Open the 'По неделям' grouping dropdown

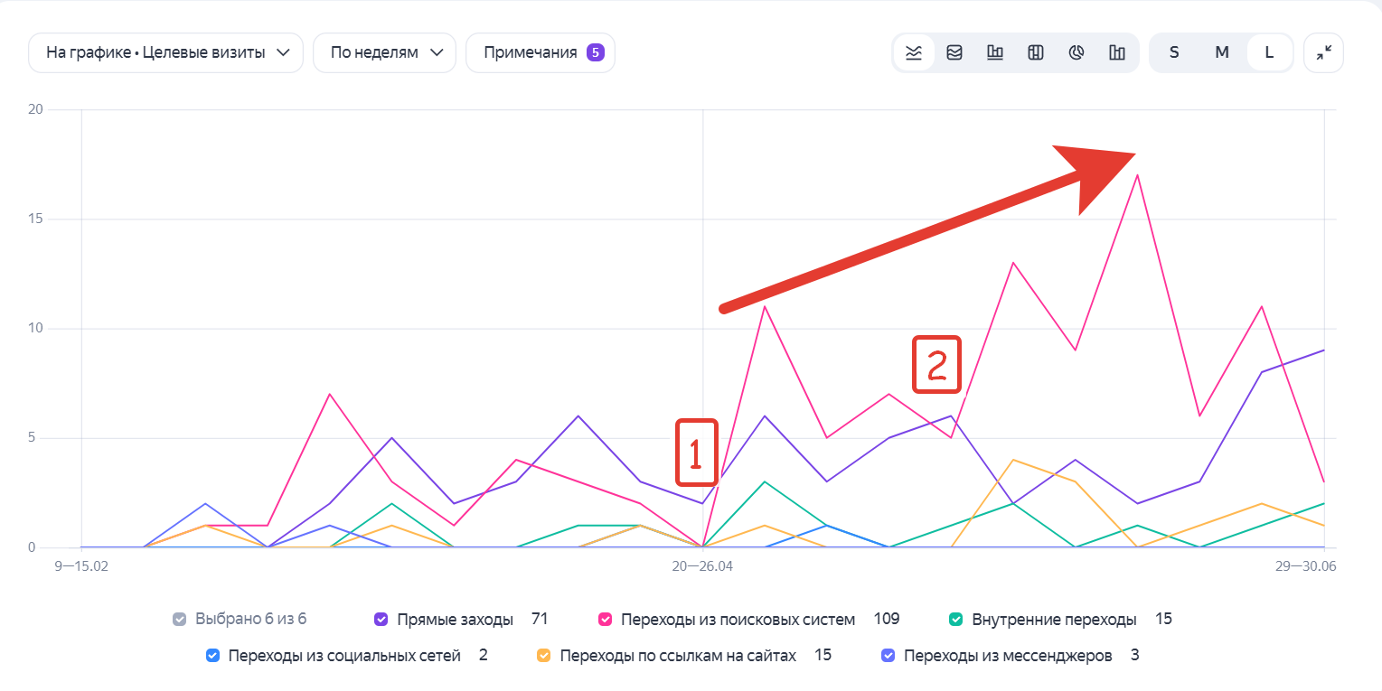coord(384,52)
